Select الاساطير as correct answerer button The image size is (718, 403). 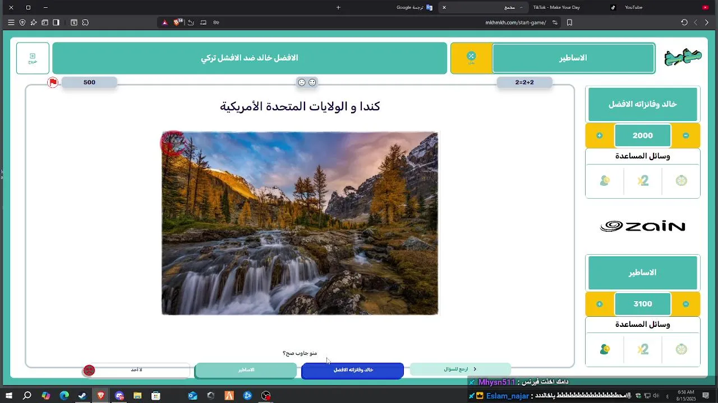[x=246, y=370]
